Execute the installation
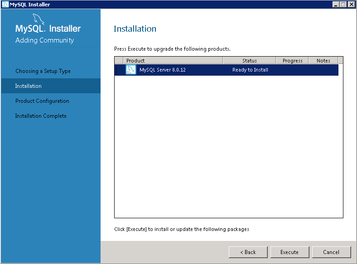Viewport: 357px width, 264px height. click(289, 252)
